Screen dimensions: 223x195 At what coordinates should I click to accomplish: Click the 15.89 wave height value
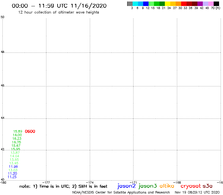pyautogui.click(x=18, y=132)
